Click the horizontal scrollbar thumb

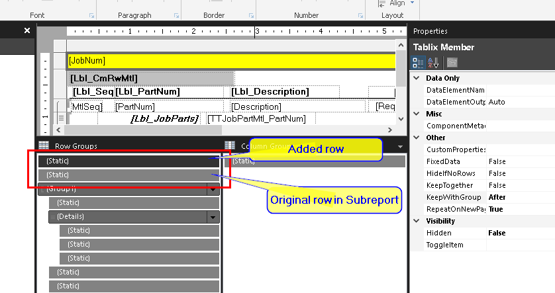(x=142, y=130)
